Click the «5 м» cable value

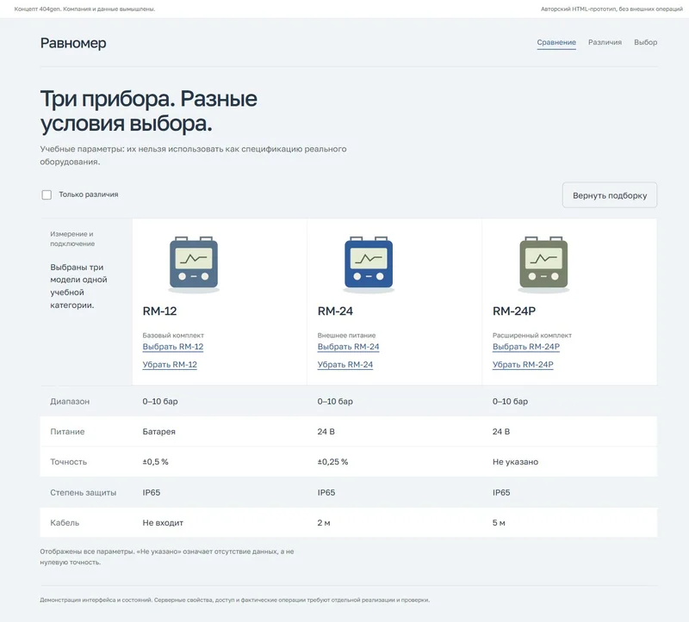pyautogui.click(x=499, y=523)
